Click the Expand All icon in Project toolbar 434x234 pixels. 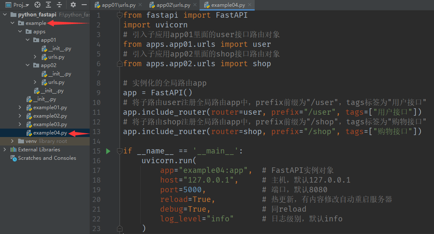click(48, 5)
